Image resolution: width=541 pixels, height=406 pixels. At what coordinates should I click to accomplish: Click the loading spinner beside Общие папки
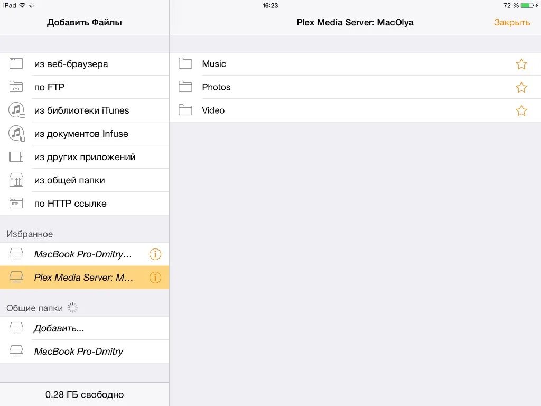72,308
